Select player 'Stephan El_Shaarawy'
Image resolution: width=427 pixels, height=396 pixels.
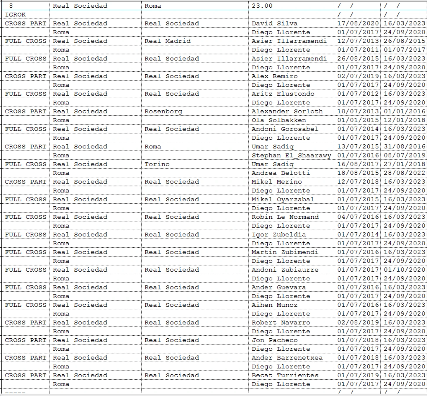coord(292,155)
